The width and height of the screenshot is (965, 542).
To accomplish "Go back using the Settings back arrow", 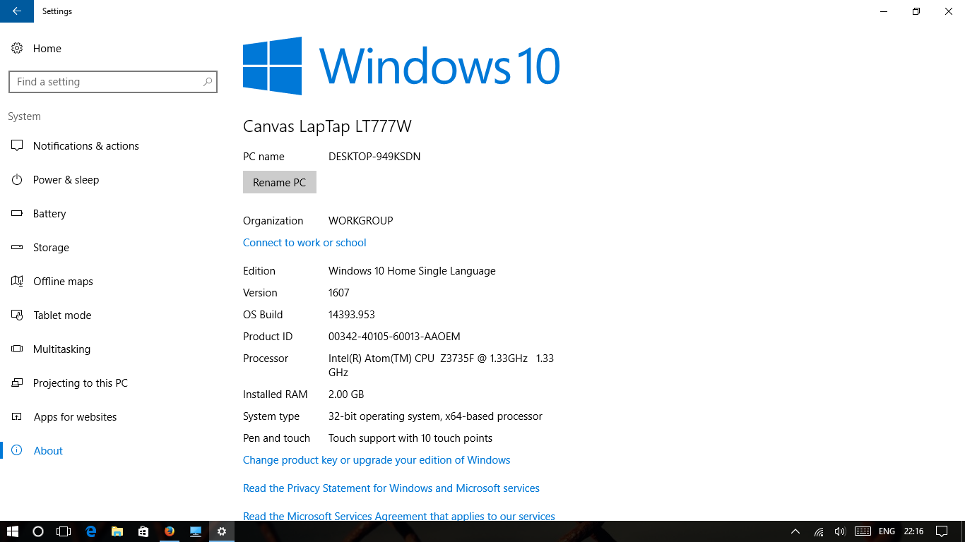I will 16,11.
